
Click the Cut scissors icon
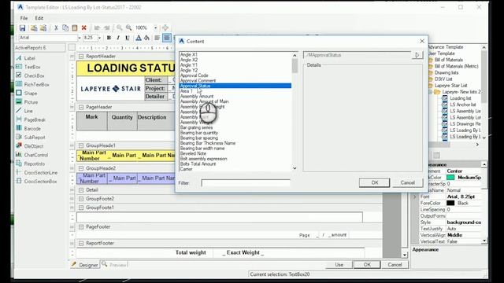(56, 28)
